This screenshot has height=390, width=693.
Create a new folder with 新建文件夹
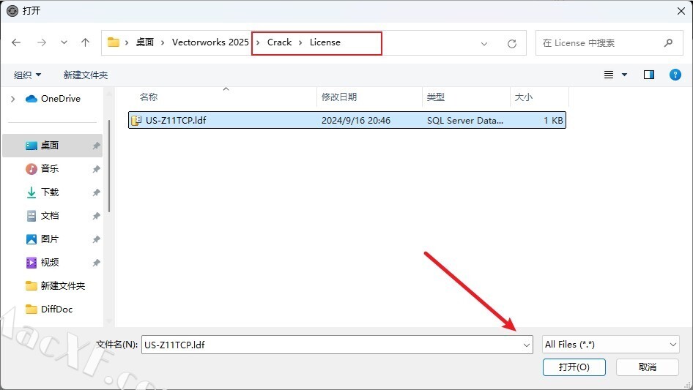pyautogui.click(x=85, y=75)
